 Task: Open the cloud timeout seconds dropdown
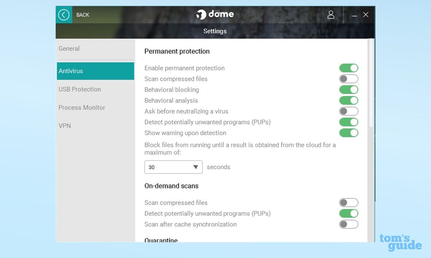tap(196, 167)
